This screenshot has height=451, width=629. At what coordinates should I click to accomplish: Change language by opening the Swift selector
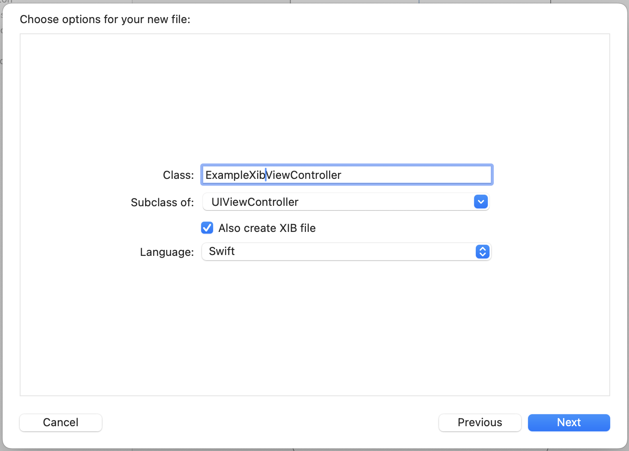tap(482, 252)
